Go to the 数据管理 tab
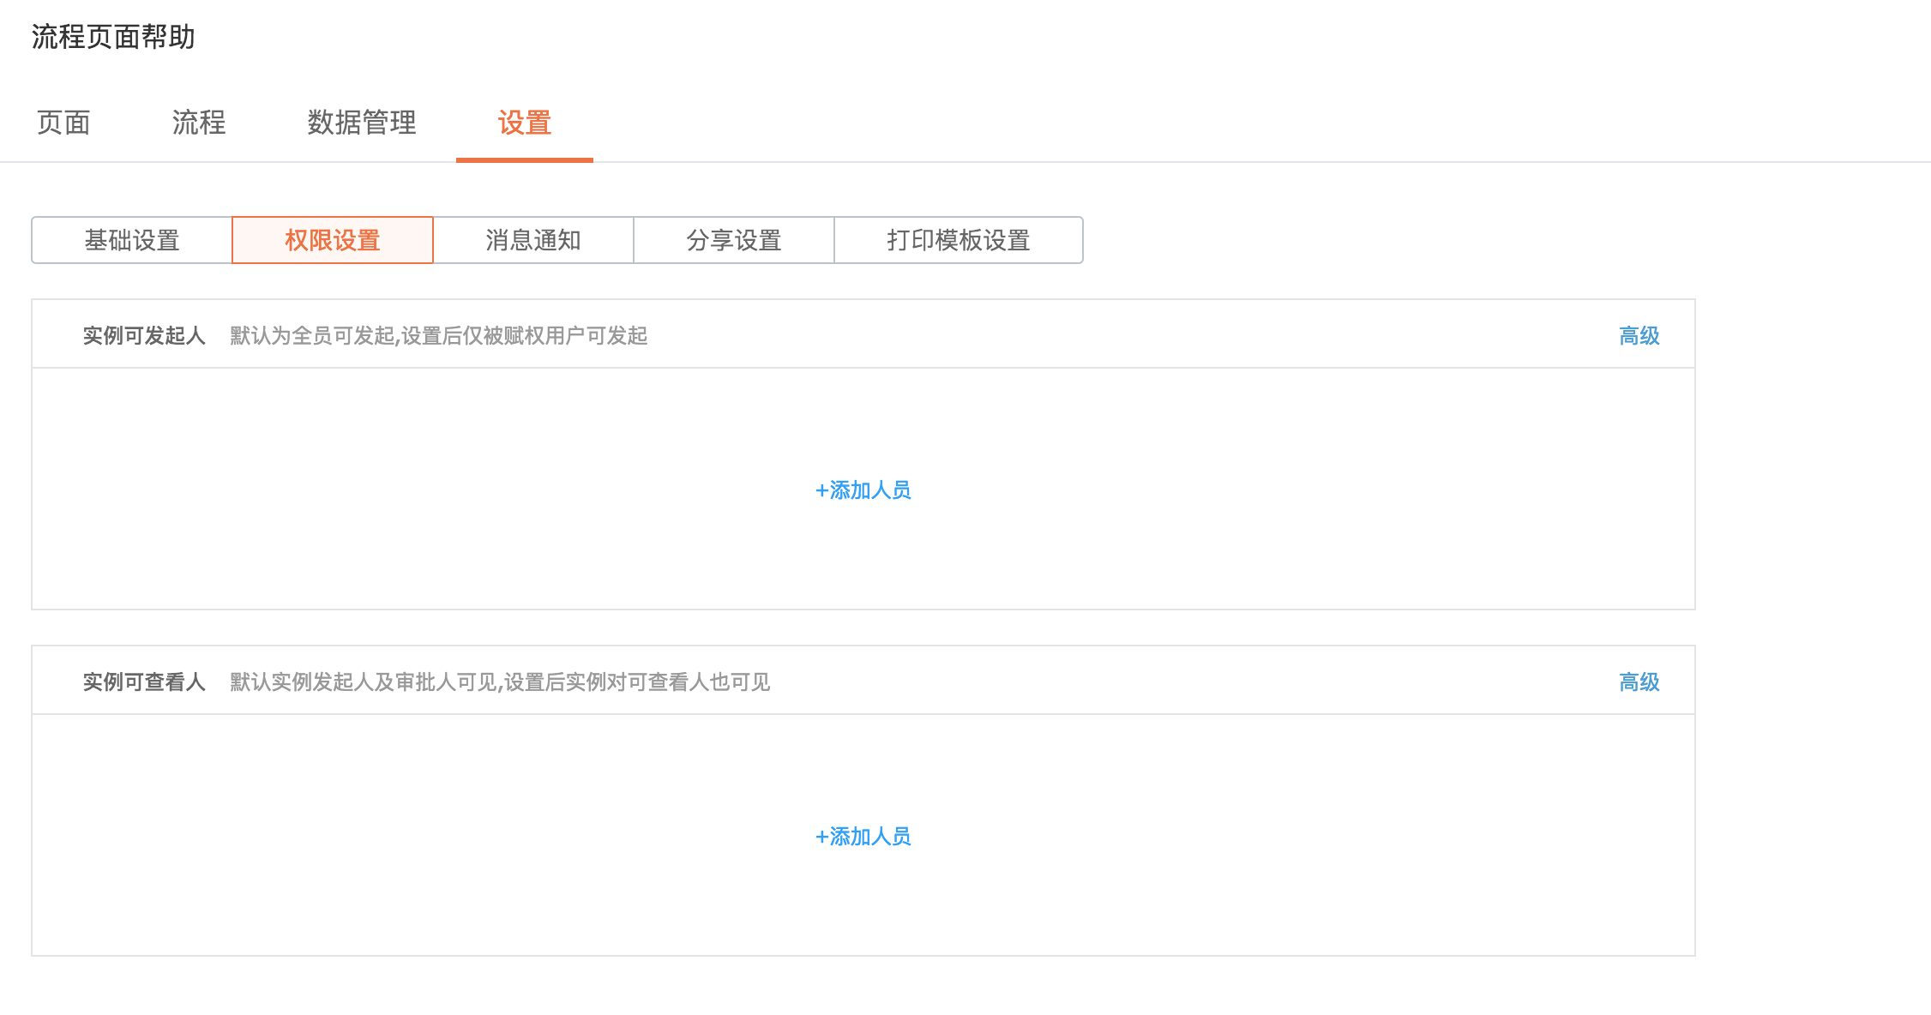 click(x=361, y=123)
